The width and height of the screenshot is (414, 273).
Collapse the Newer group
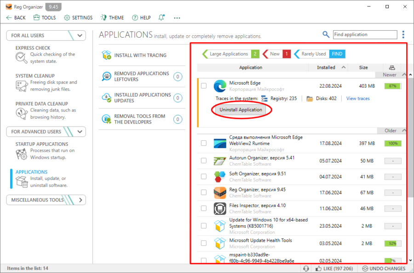tap(404, 75)
